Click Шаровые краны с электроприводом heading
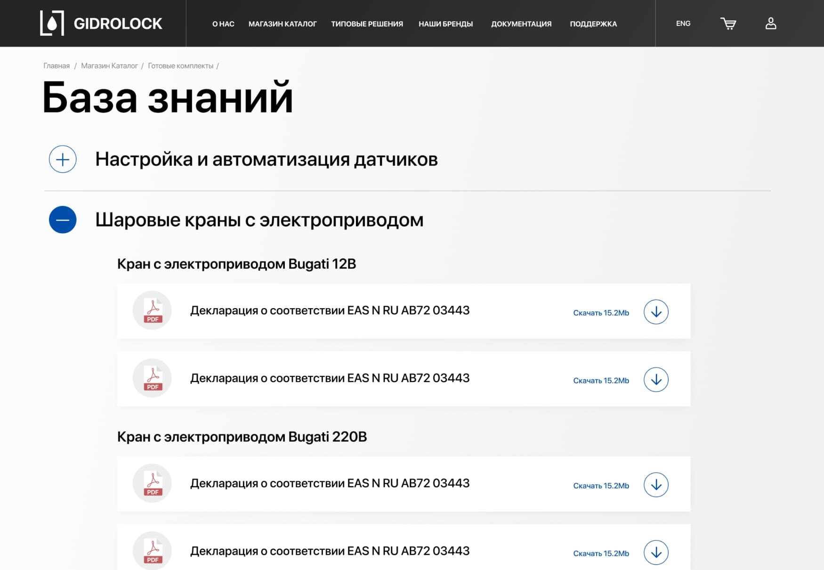Viewport: 824px width, 570px height. (259, 220)
